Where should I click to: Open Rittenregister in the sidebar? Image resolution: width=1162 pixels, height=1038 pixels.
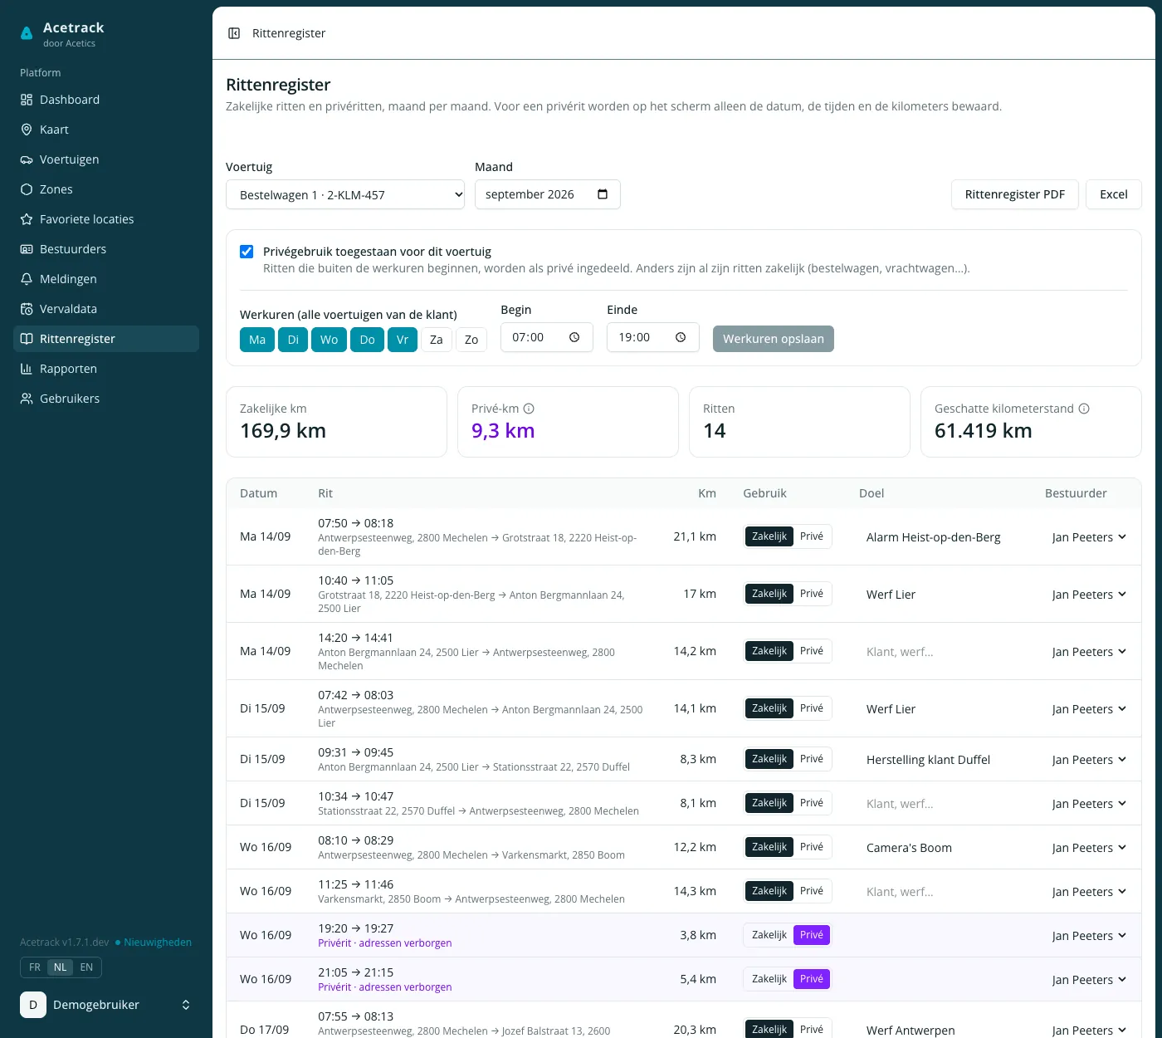pos(106,339)
